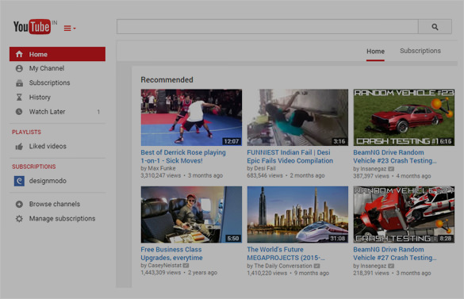Click the Manage subscriptions gear icon
Screen dimensions: 464x299
pyautogui.click(x=19, y=219)
